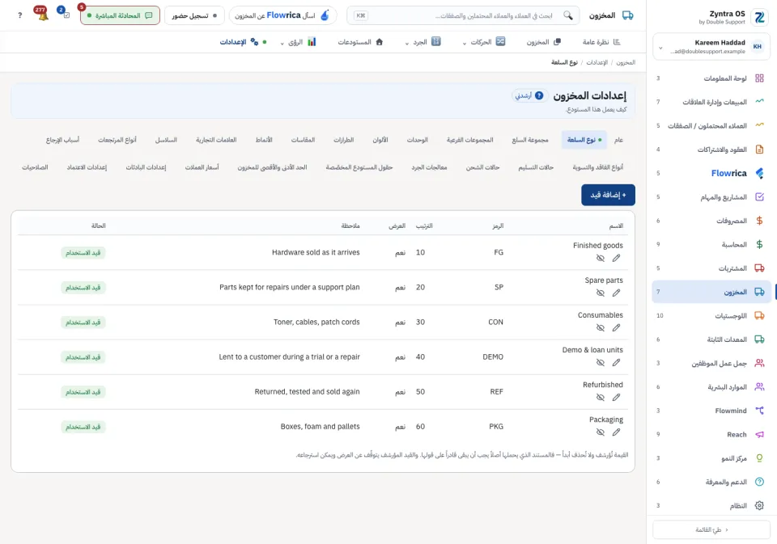Image resolution: width=777 pixels, height=544 pixels.
Task: Open Flowrica in the sidebar
Action: [711, 173]
